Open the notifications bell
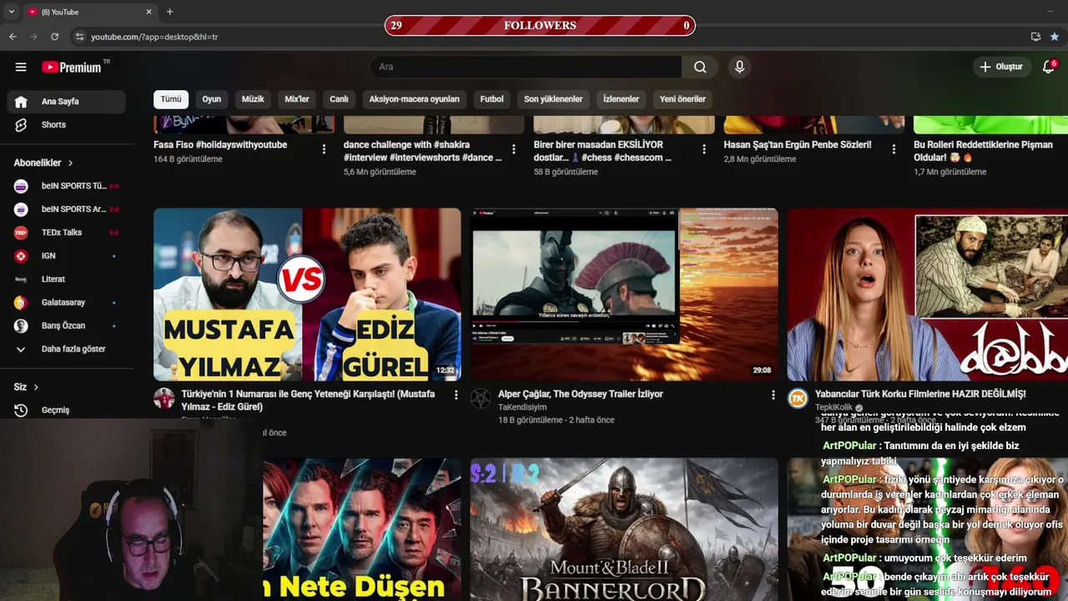The height and width of the screenshot is (601, 1068). [1049, 67]
